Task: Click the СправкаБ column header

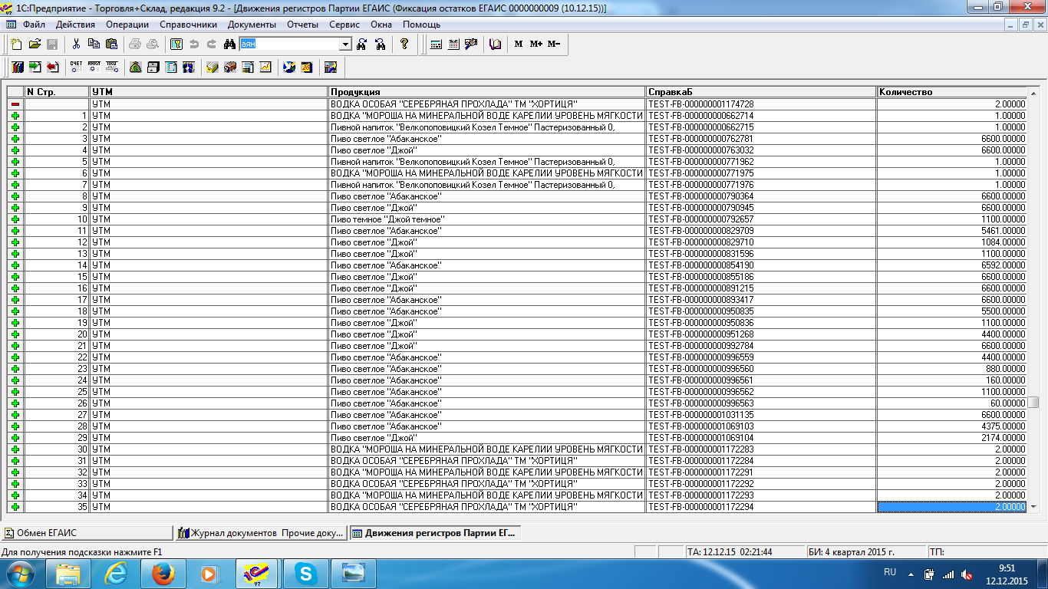Action: pyautogui.click(x=761, y=92)
